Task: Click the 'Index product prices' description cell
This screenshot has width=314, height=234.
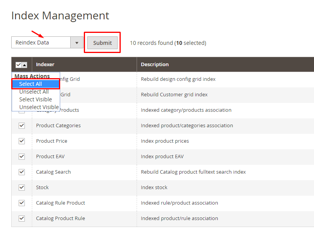Action: click(x=165, y=141)
